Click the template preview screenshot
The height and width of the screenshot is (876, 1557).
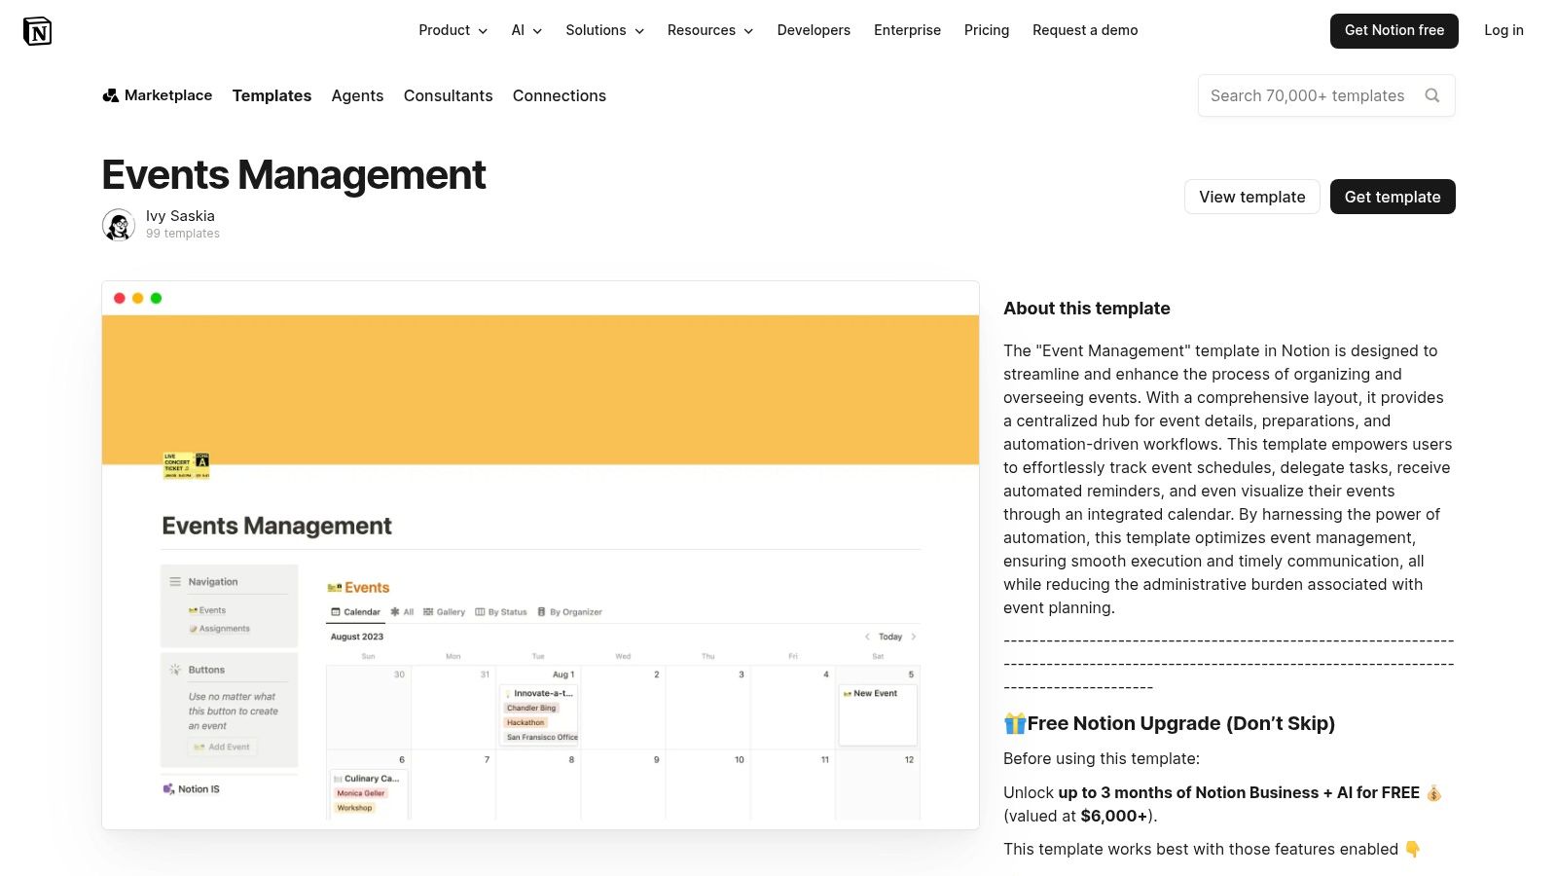point(540,555)
